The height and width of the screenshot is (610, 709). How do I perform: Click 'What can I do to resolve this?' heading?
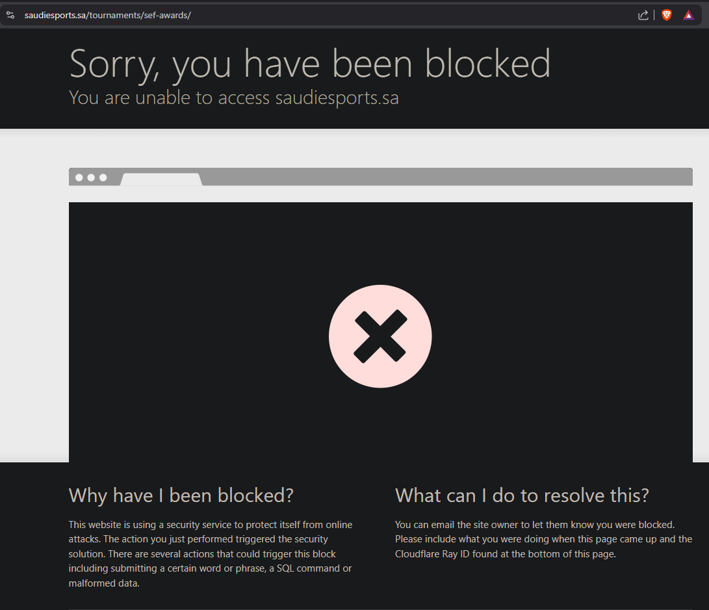[x=522, y=496]
